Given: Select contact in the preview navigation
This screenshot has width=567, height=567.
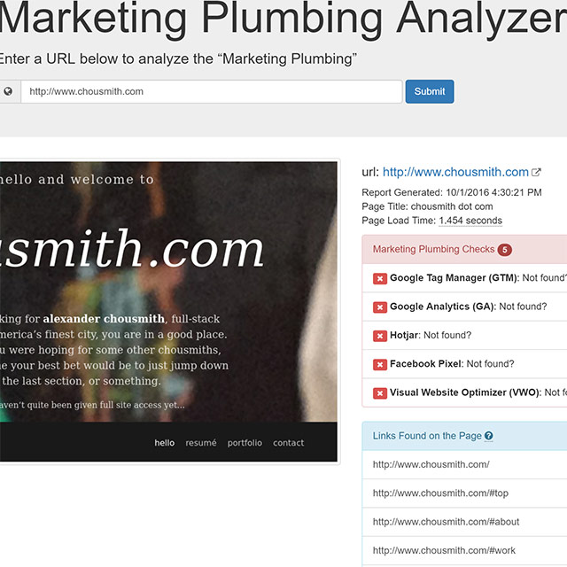Looking at the screenshot, I should pos(289,443).
